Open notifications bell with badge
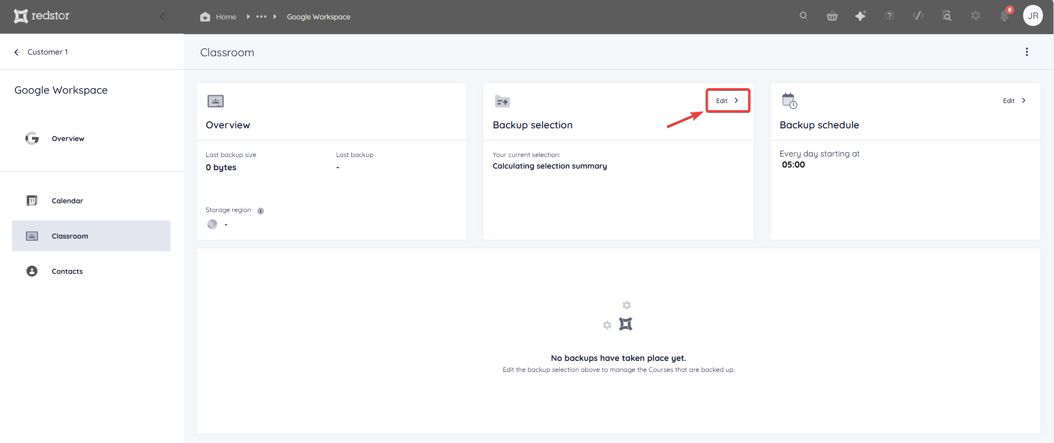 point(1005,15)
